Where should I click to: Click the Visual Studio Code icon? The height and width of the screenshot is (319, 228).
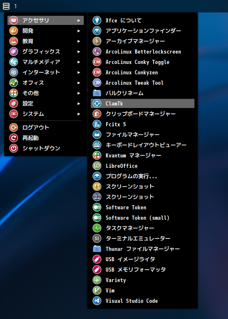click(97, 301)
